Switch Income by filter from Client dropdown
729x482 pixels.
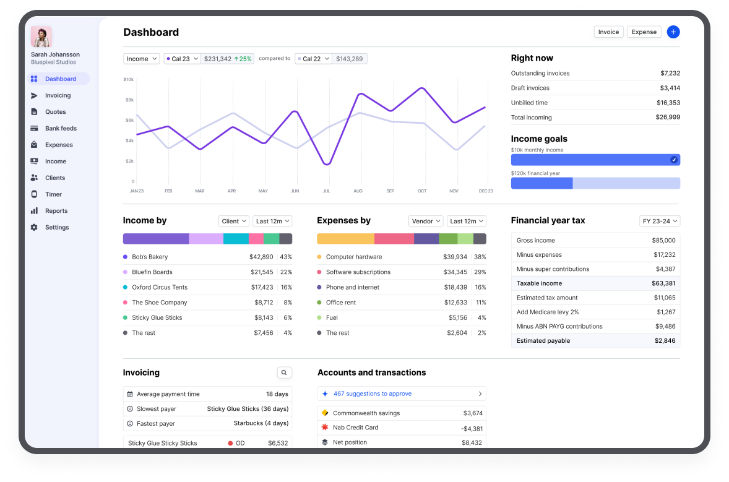(233, 221)
